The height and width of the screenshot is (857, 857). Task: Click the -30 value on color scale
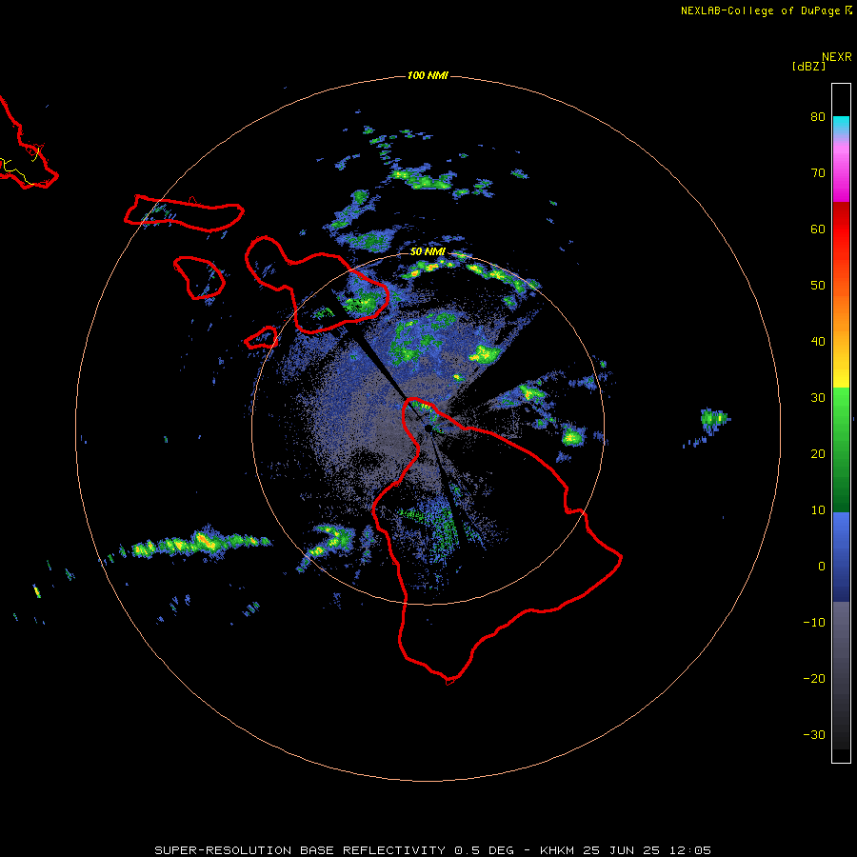coord(814,735)
